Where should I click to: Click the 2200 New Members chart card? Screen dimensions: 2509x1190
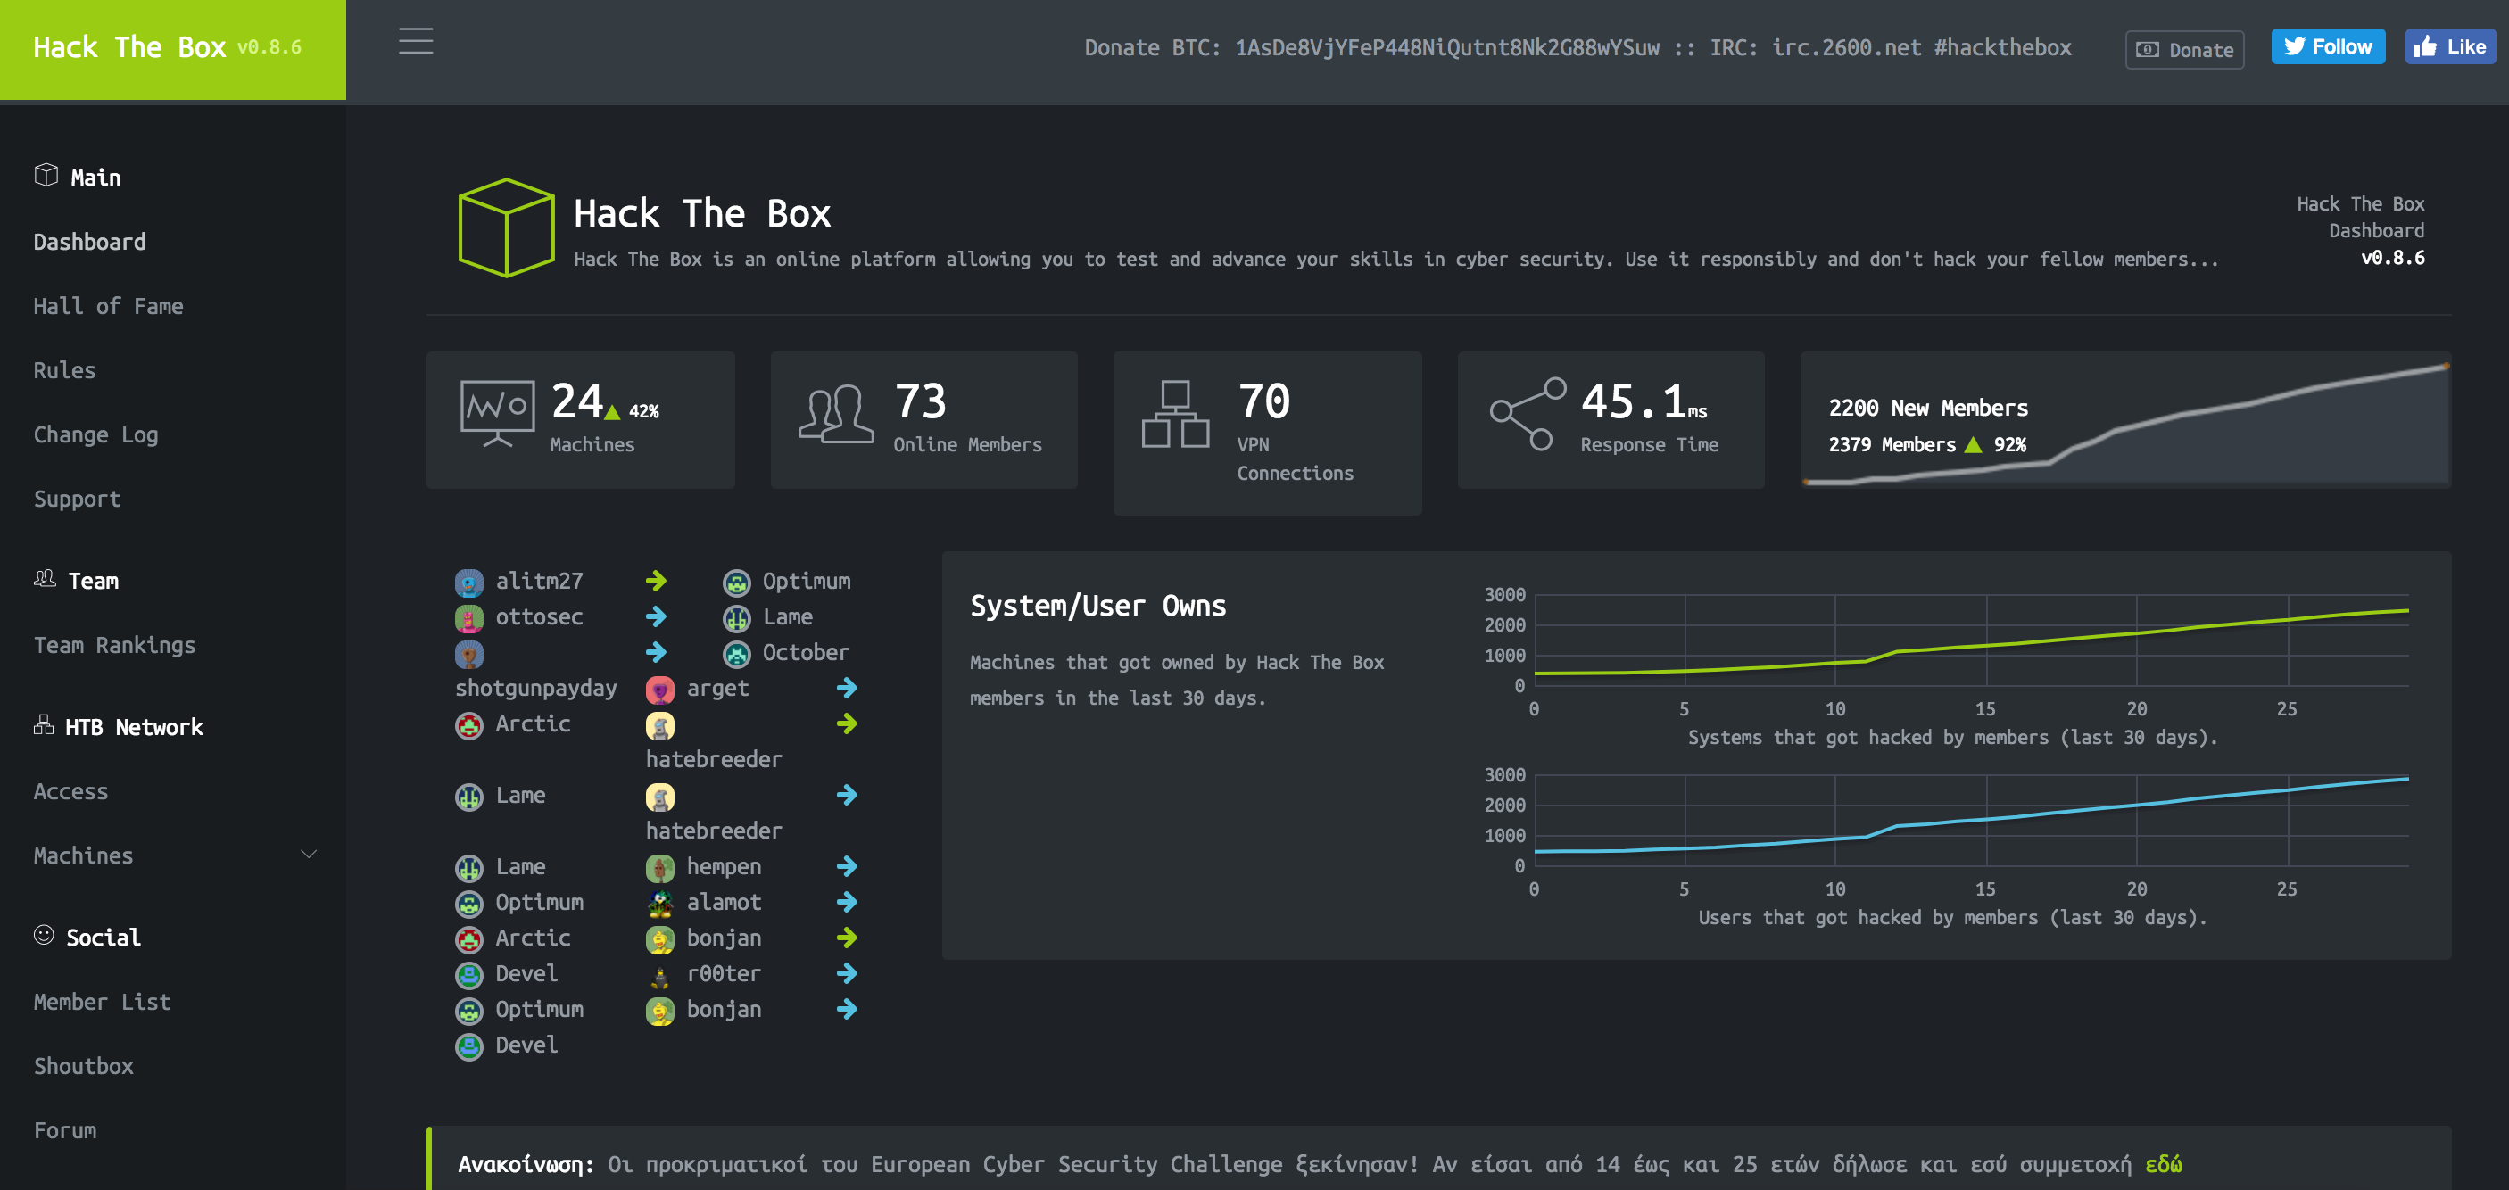click(x=2125, y=420)
